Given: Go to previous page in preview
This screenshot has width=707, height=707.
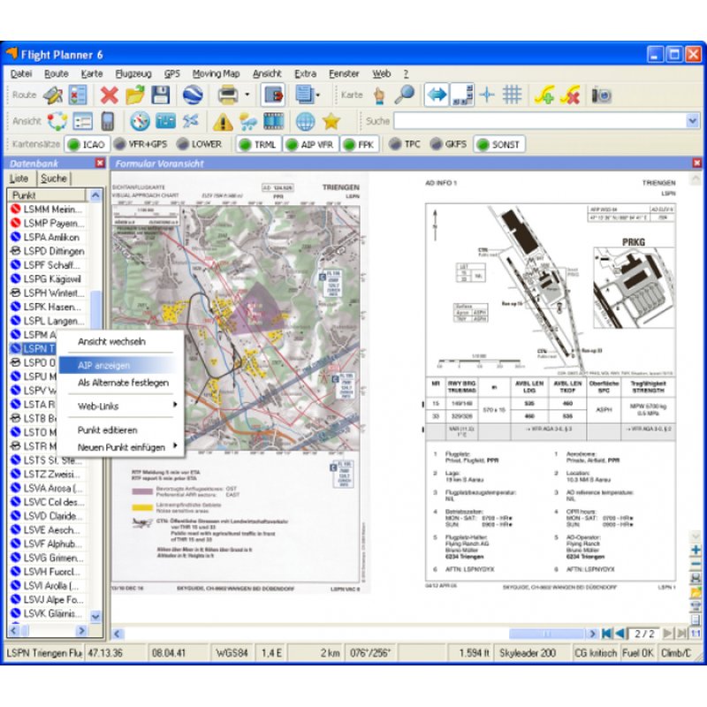Looking at the screenshot, I should tap(620, 634).
